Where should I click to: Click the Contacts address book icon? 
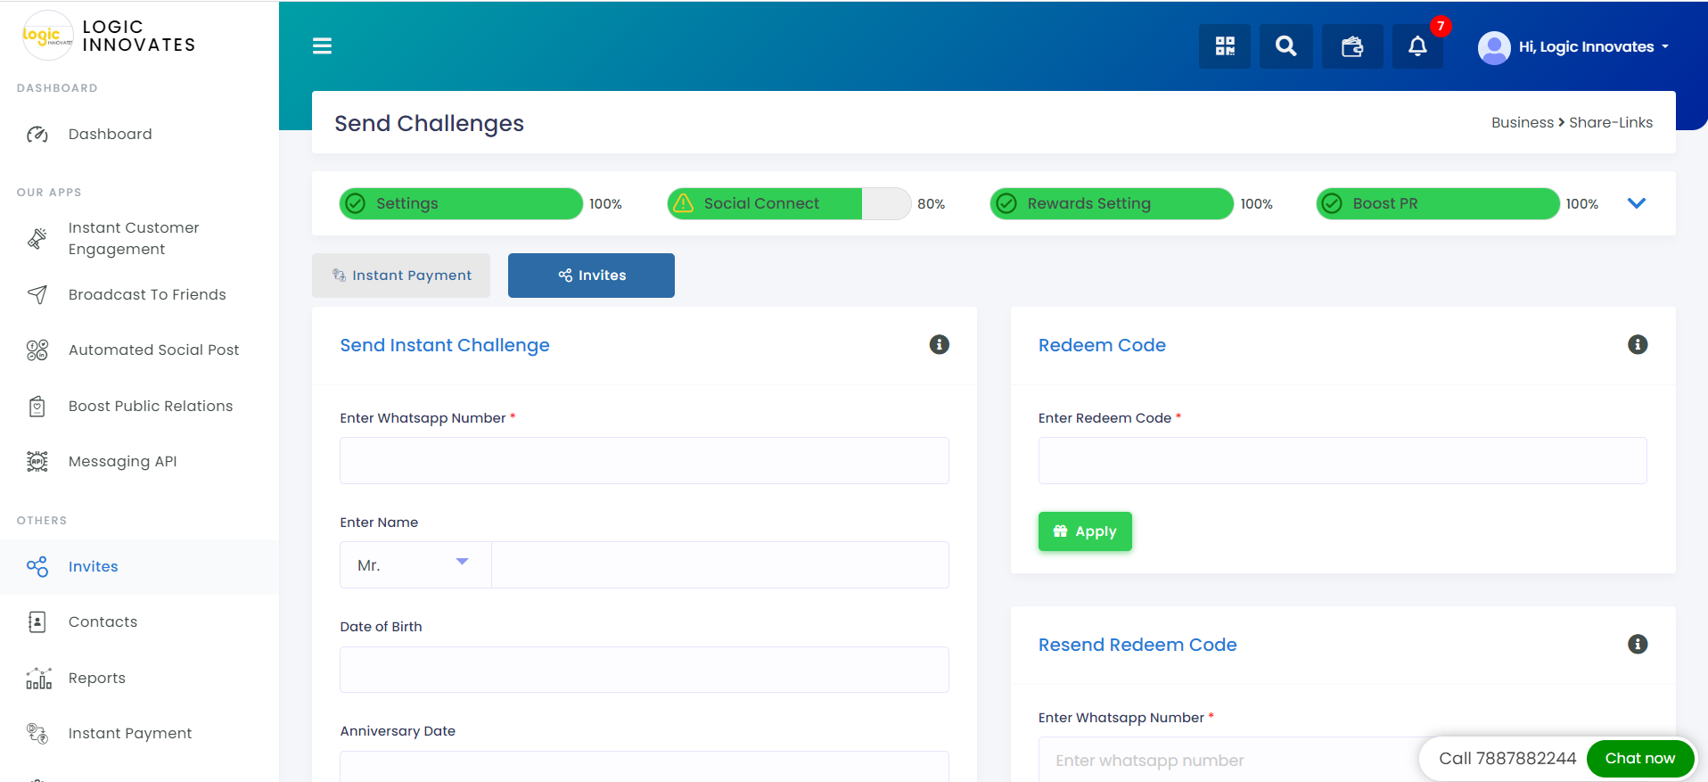pyautogui.click(x=37, y=621)
